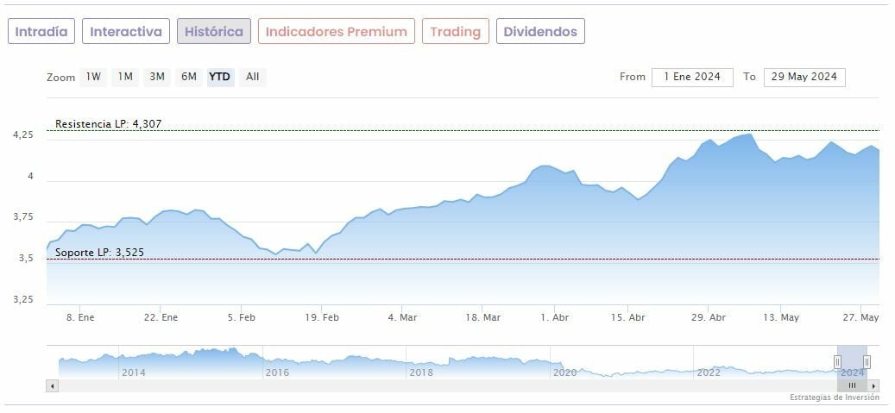Screen dimensions: 895x413
Task: Click the scrollbar thumb grip
Action: coord(852,385)
